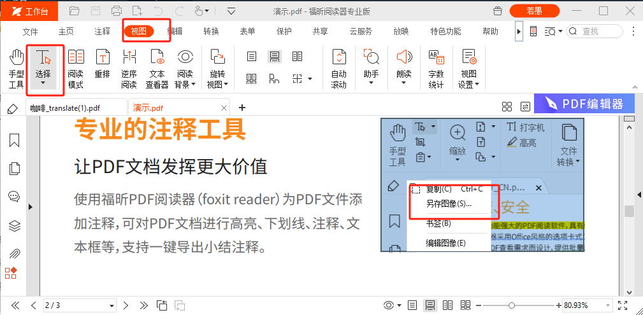The image size is (643, 315).
Task: Switch to the 注释 ribbon tab
Action: pyautogui.click(x=102, y=32)
